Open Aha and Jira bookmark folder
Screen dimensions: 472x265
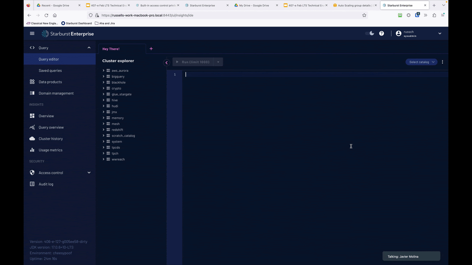coord(105,23)
